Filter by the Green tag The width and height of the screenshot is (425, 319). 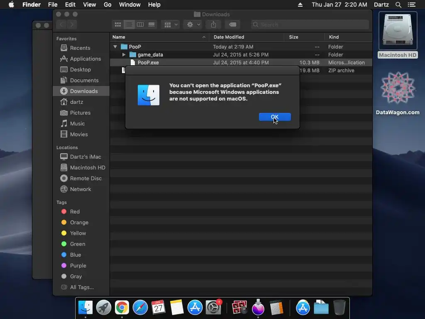click(81, 244)
